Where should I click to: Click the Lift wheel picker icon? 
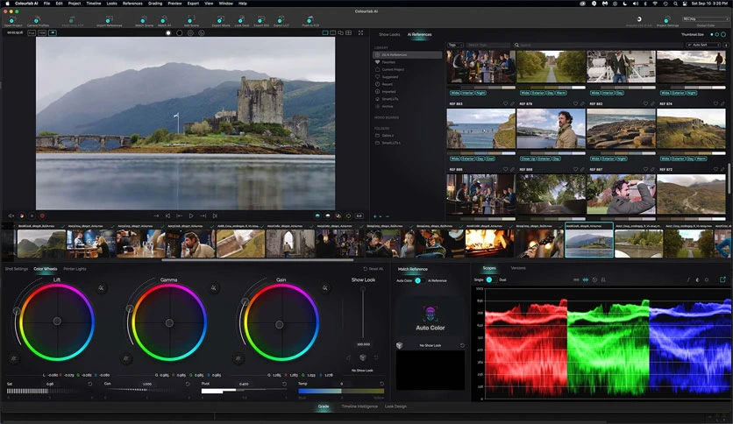(x=101, y=288)
